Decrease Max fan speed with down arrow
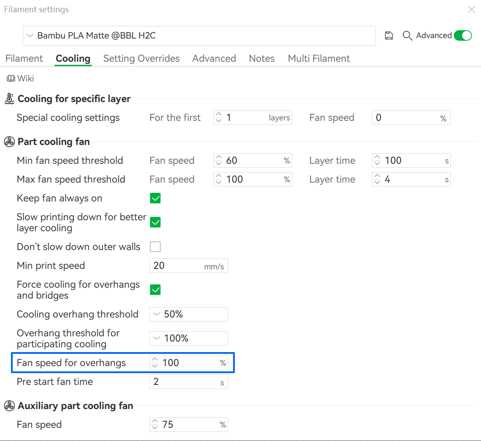Image resolution: width=481 pixels, height=441 pixels. click(219, 183)
